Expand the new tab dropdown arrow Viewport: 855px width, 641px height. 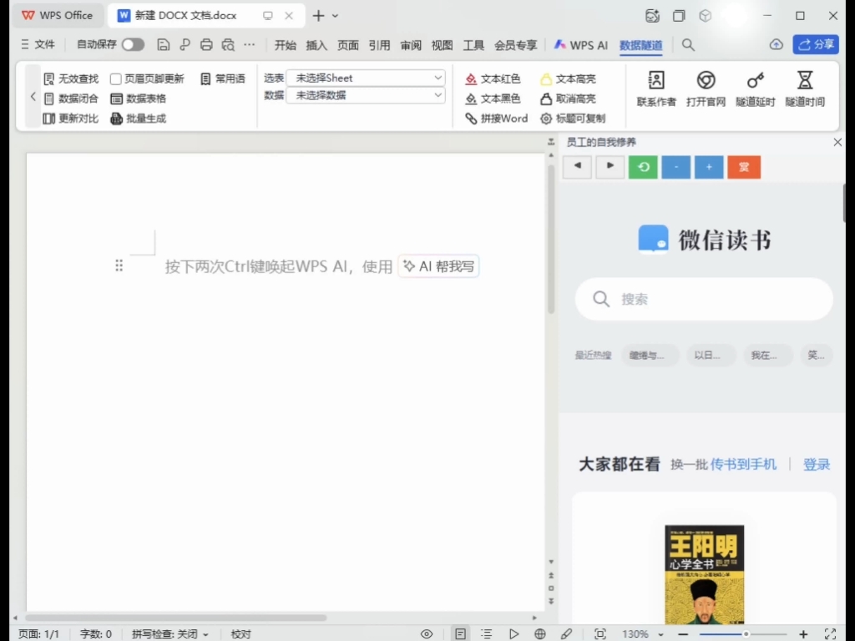(335, 16)
